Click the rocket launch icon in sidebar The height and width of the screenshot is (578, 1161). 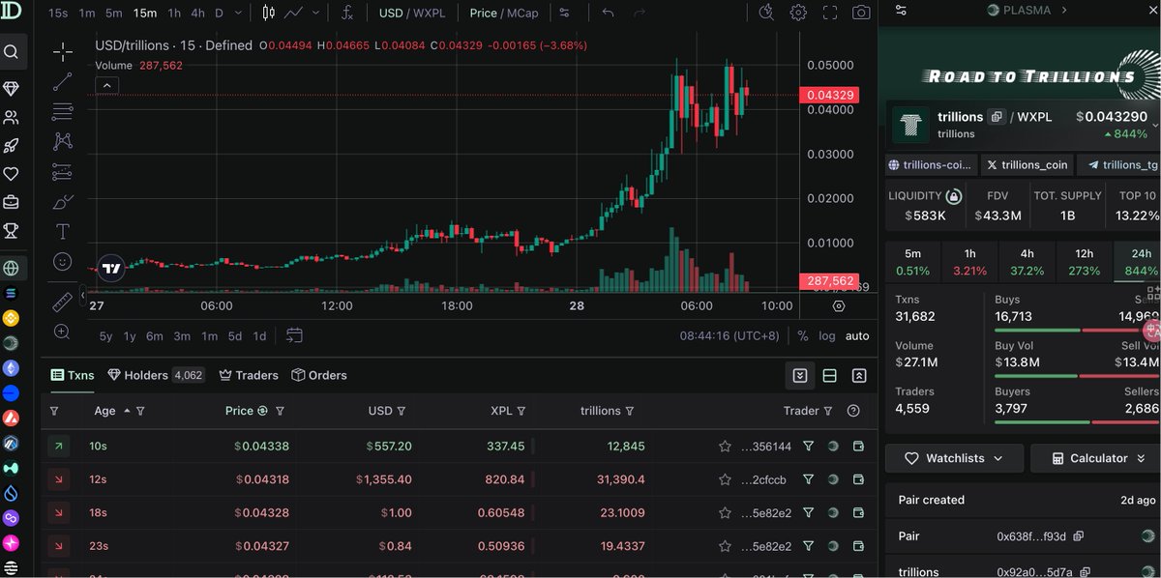click(12, 146)
